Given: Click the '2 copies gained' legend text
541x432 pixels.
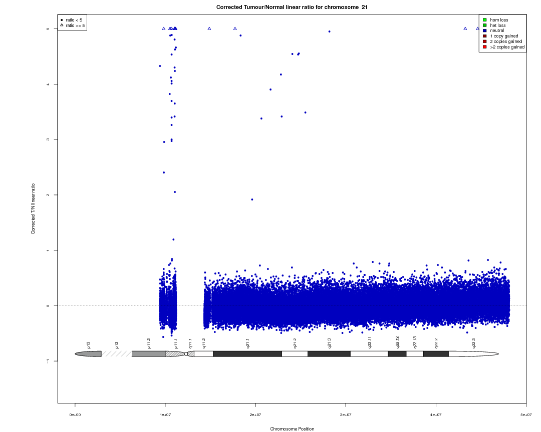Looking at the screenshot, I should click(506, 41).
